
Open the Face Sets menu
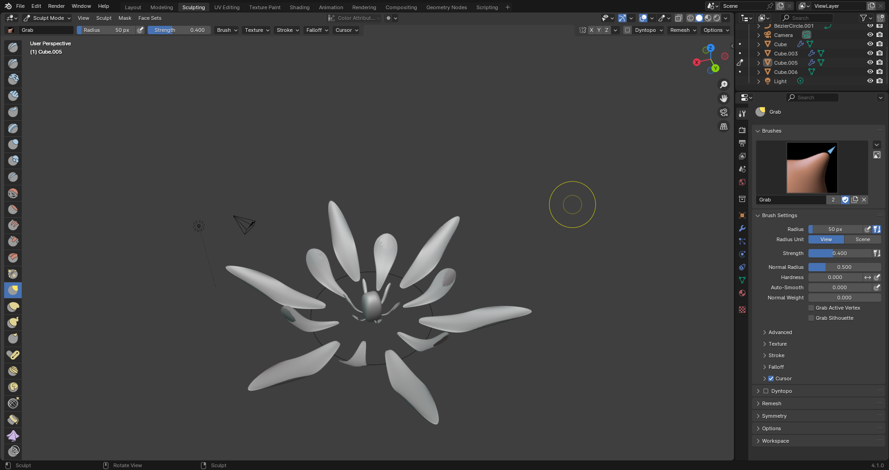(x=150, y=18)
